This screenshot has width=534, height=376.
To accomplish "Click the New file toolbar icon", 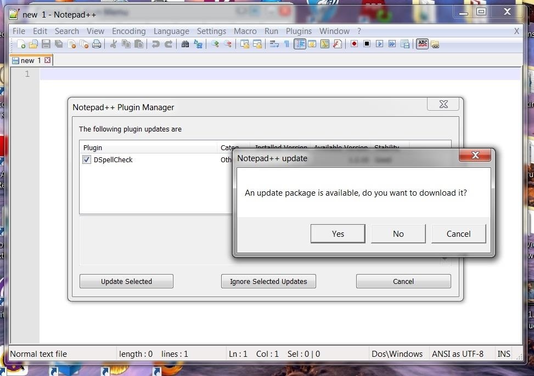I will 21,44.
